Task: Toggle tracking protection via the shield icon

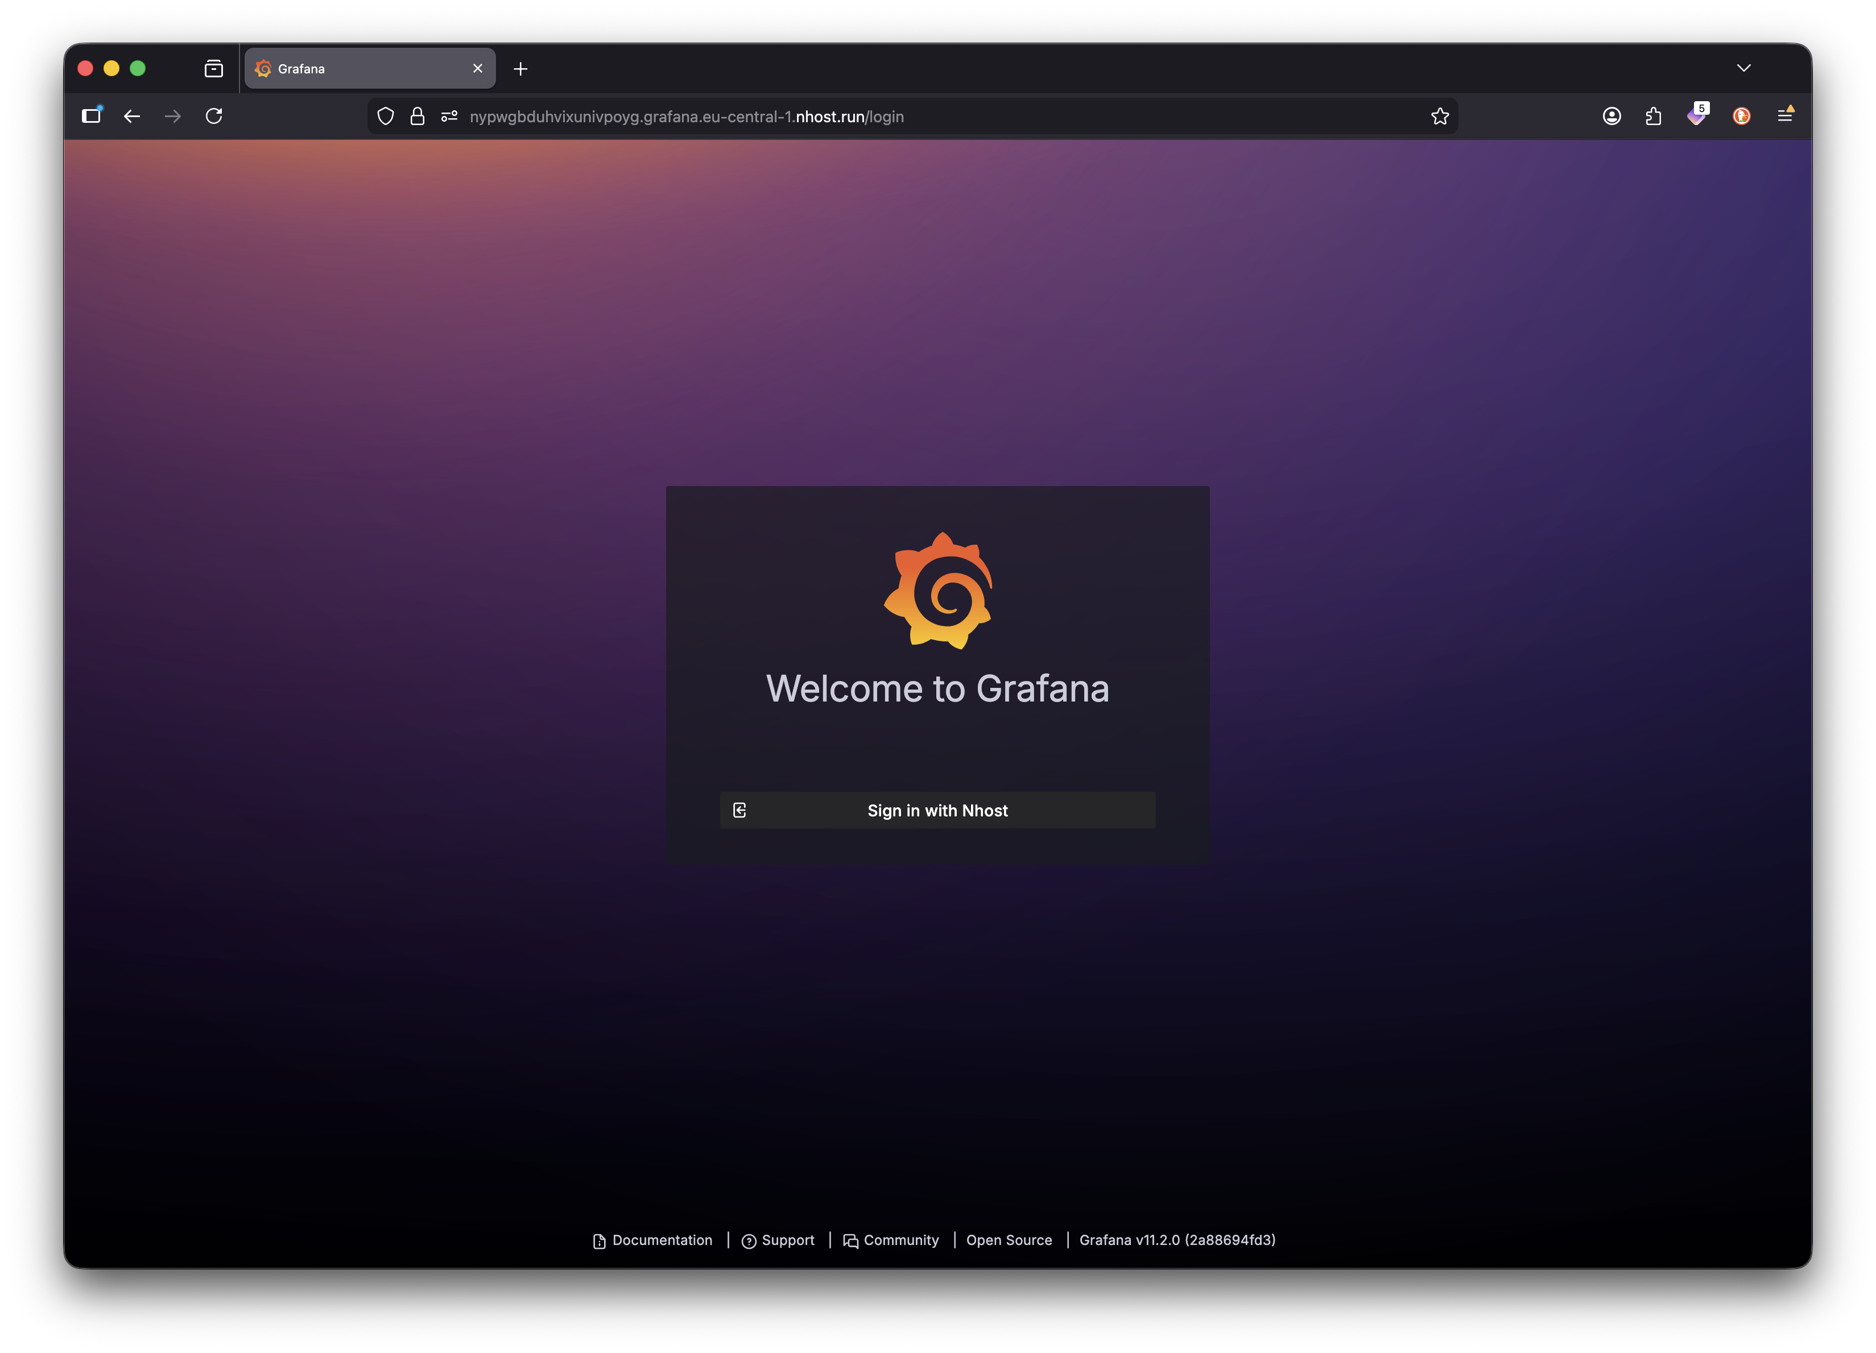Action: (386, 116)
